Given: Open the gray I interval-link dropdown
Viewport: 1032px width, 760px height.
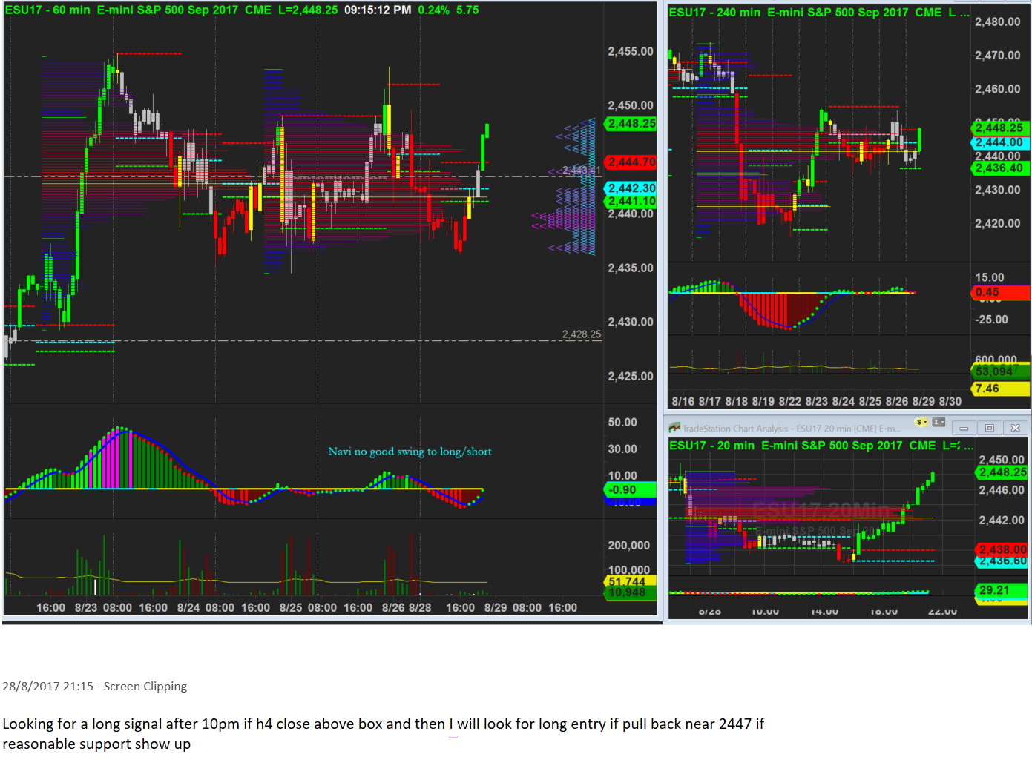Looking at the screenshot, I should point(939,423).
